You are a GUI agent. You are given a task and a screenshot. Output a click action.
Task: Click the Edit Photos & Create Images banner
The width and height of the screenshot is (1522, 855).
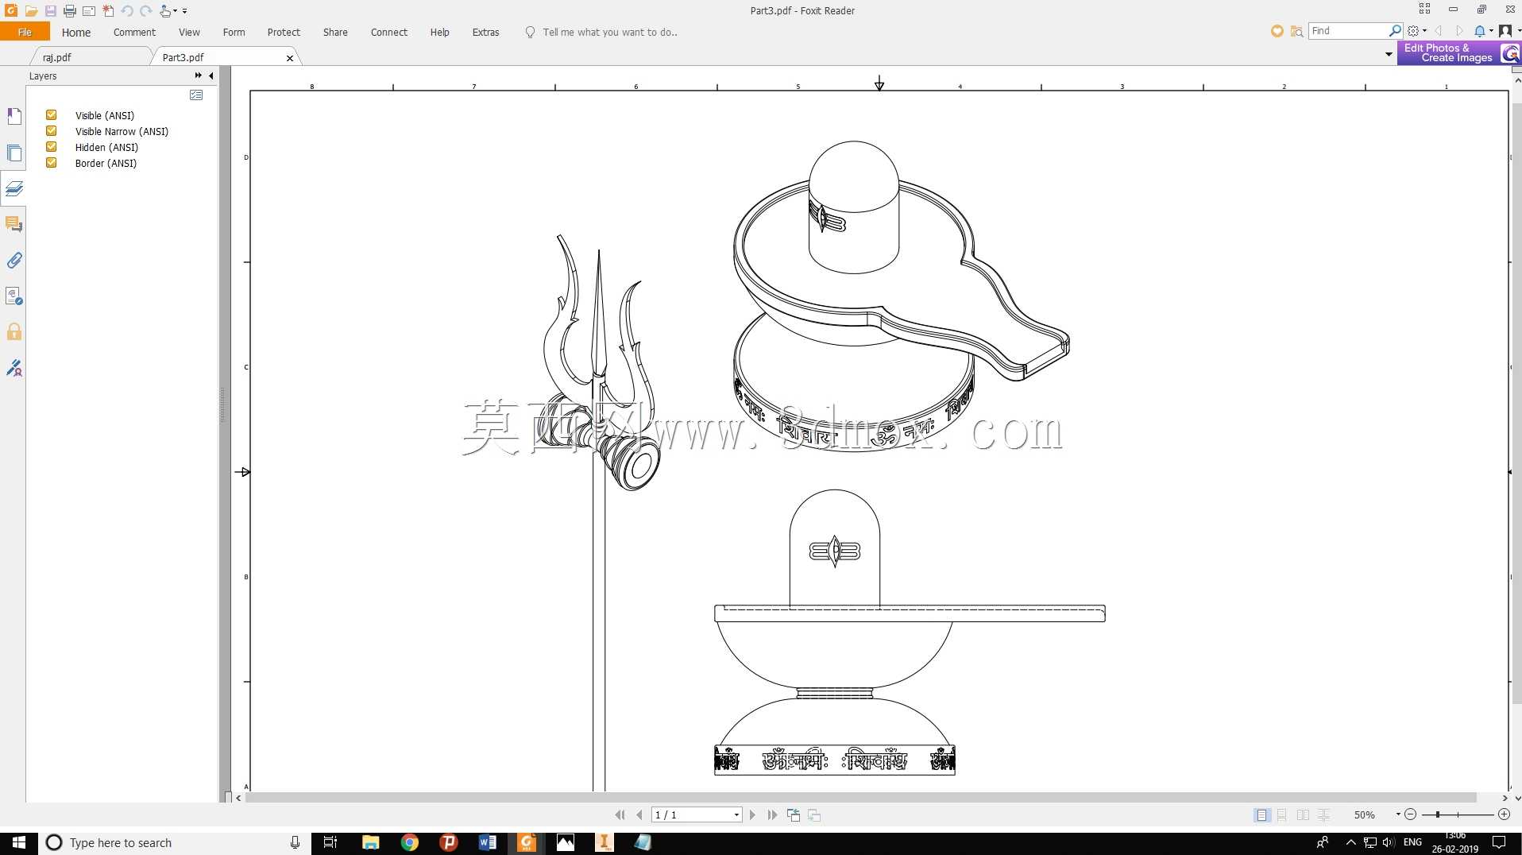tap(1458, 53)
